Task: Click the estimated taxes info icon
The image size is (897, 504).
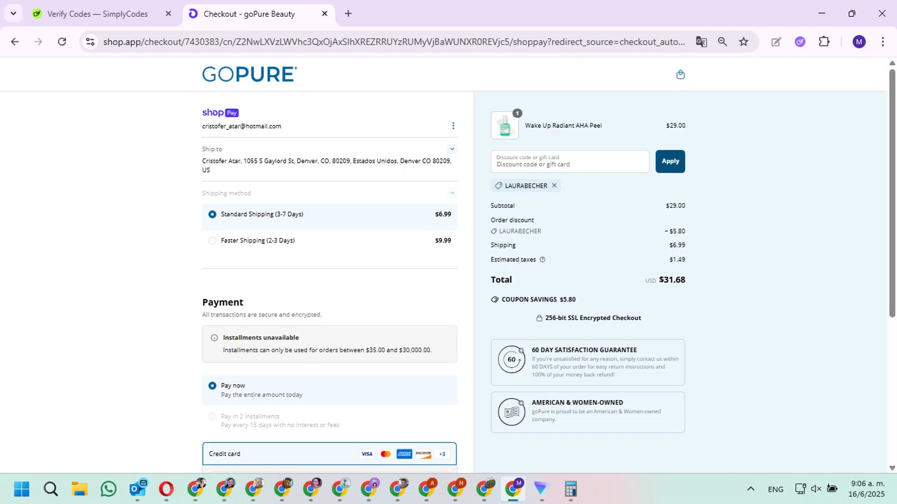Action: [542, 259]
